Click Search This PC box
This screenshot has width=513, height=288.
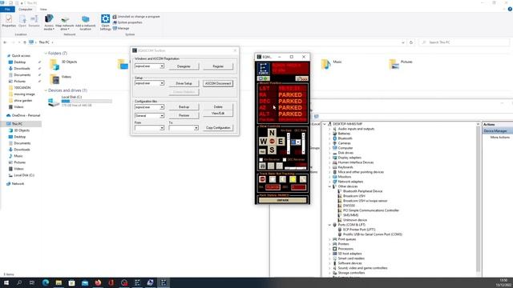point(464,42)
